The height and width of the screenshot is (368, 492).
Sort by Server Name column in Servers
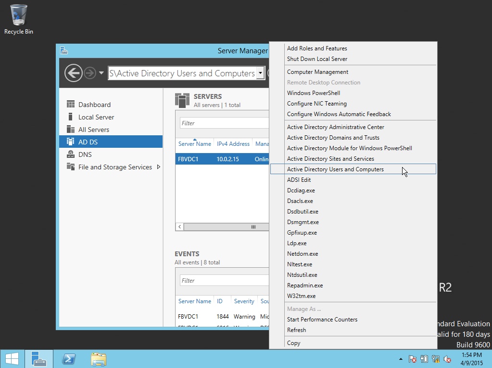[195, 143]
